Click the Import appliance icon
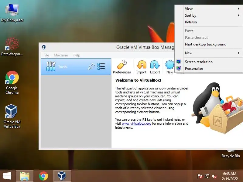This screenshot has height=182, width=243. [x=141, y=67]
